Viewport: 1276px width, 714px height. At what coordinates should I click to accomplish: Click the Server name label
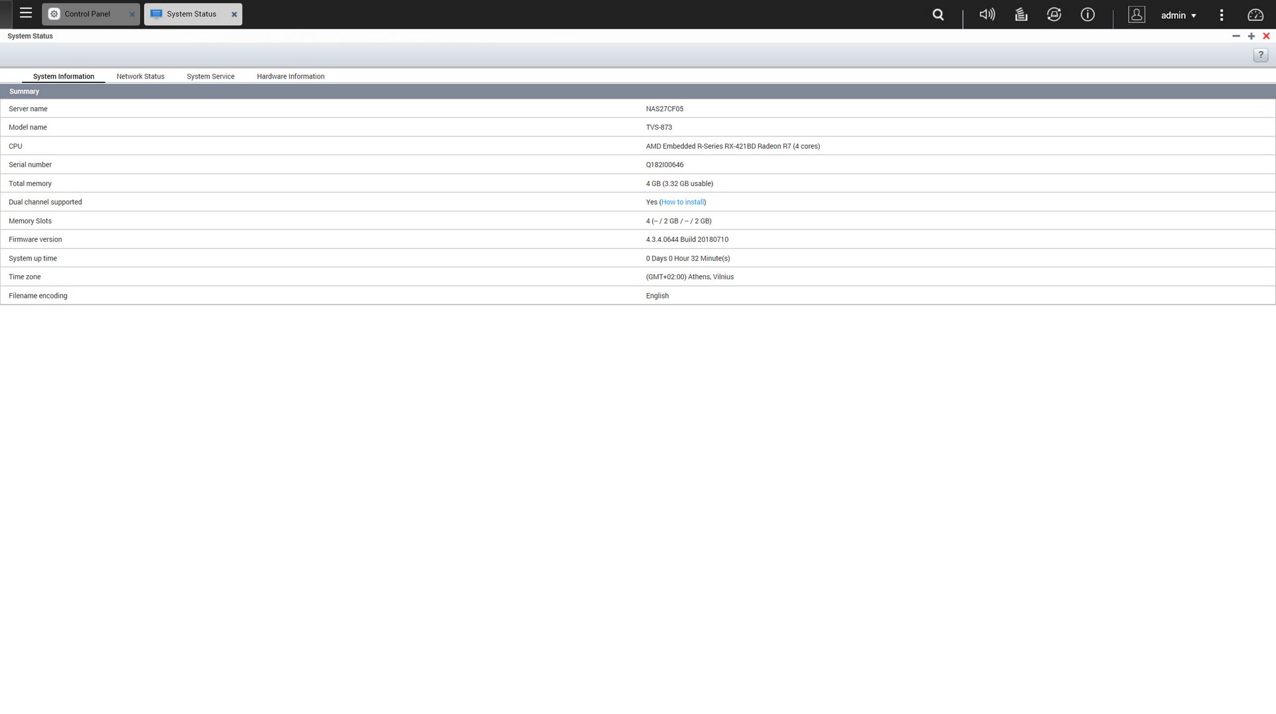[x=28, y=109]
